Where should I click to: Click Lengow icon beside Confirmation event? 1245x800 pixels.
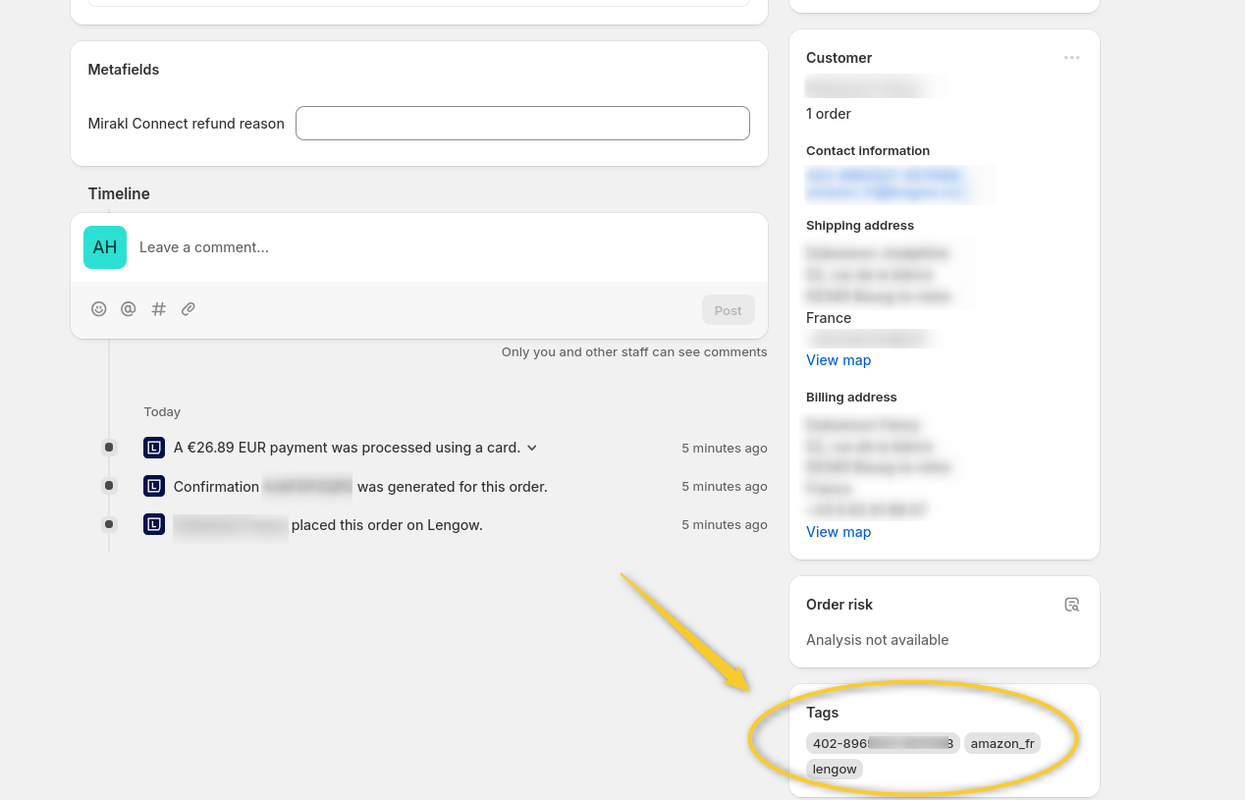coord(153,486)
